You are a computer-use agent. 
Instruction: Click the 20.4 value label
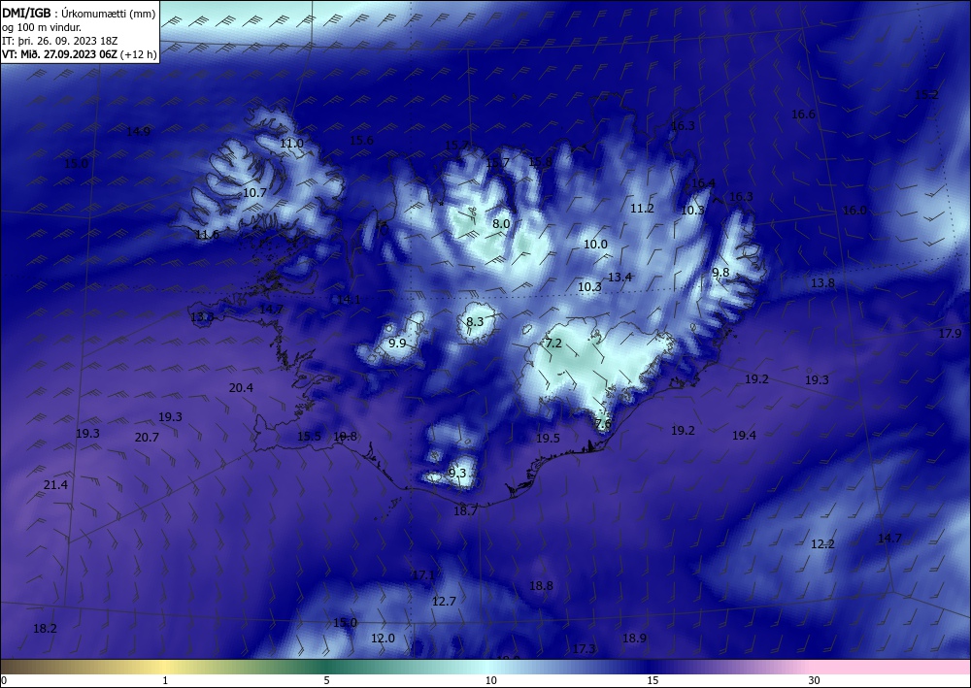(x=241, y=388)
